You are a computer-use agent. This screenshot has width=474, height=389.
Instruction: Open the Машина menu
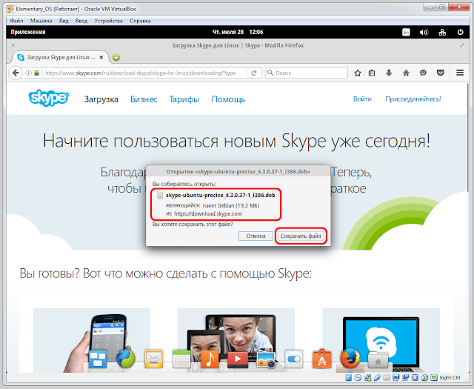tap(41, 21)
